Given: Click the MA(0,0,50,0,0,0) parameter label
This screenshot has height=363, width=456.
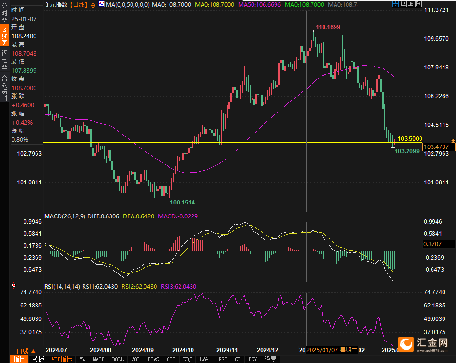Looking at the screenshot, I should [x=128, y=5].
